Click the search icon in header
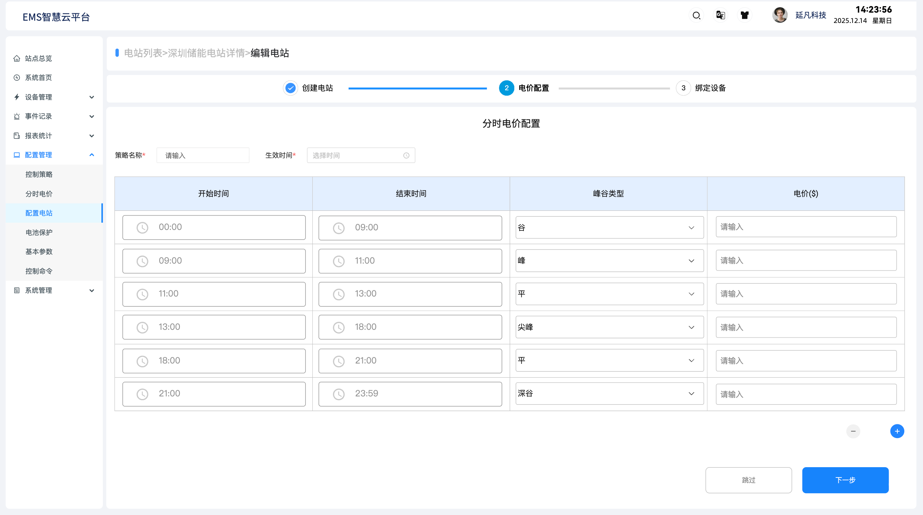Image resolution: width=923 pixels, height=515 pixels. coord(696,15)
